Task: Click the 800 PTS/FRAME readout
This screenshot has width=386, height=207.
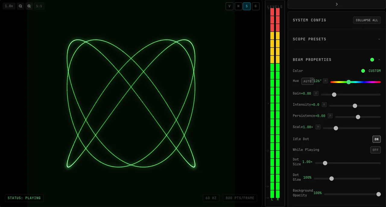Action: (x=240, y=198)
